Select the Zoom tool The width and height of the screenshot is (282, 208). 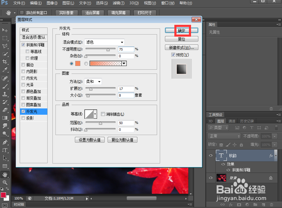pos(4,182)
